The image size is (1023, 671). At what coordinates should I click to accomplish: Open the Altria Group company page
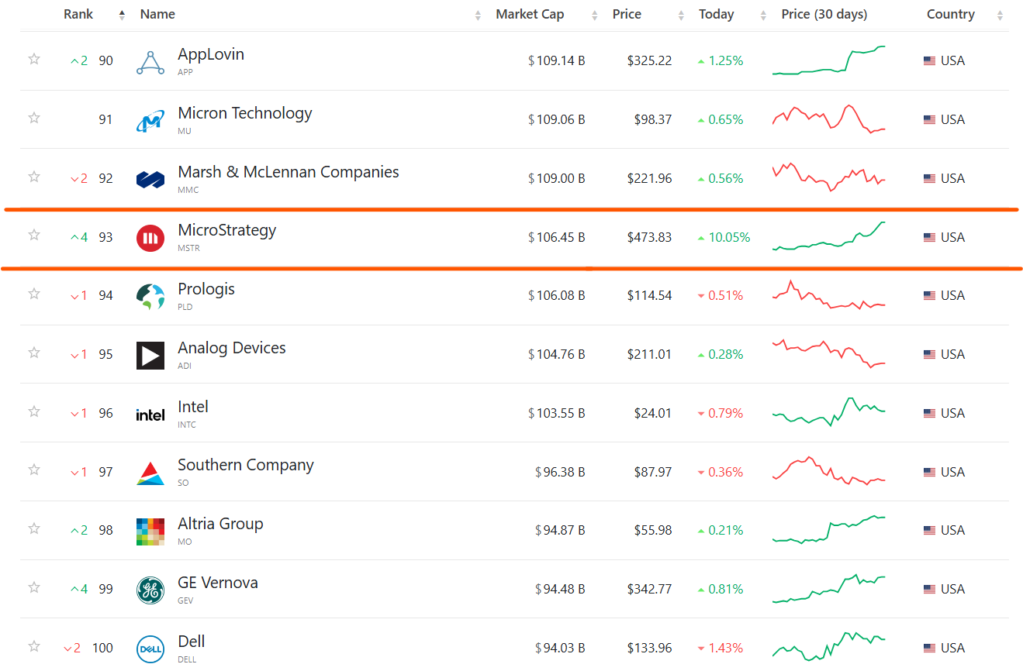pos(220,524)
